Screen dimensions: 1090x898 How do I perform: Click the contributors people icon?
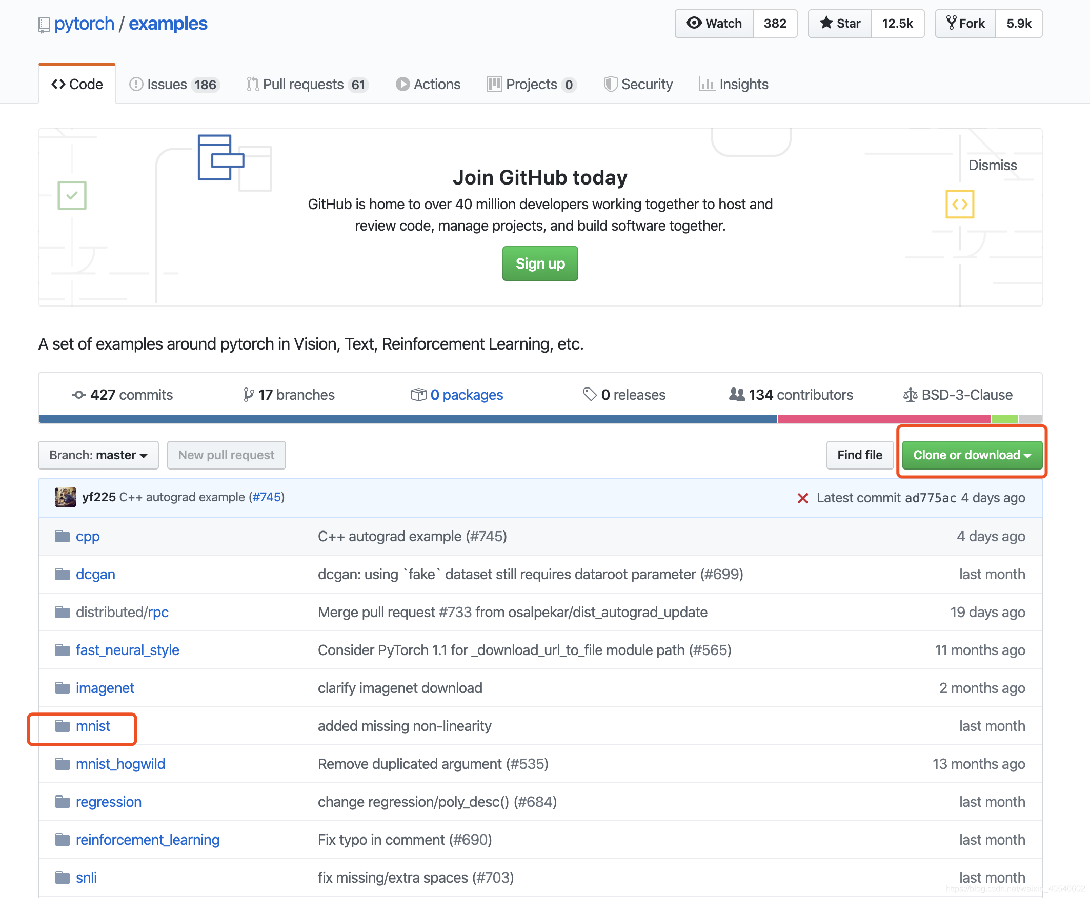737,394
